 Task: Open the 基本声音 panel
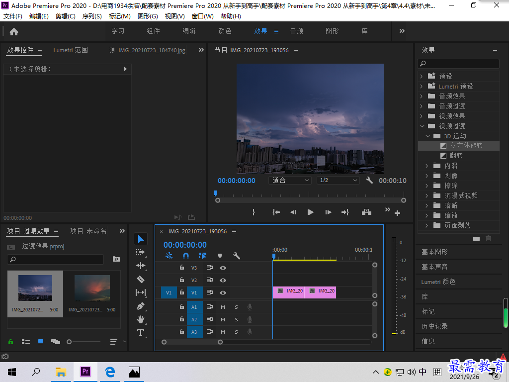click(x=434, y=267)
